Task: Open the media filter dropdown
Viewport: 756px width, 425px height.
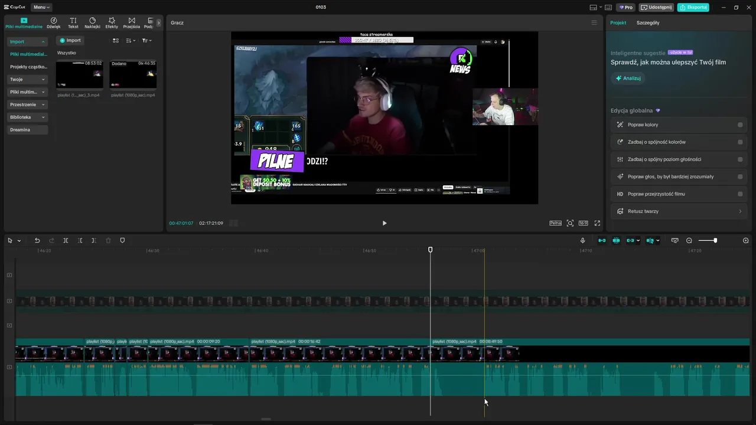Action: click(147, 40)
